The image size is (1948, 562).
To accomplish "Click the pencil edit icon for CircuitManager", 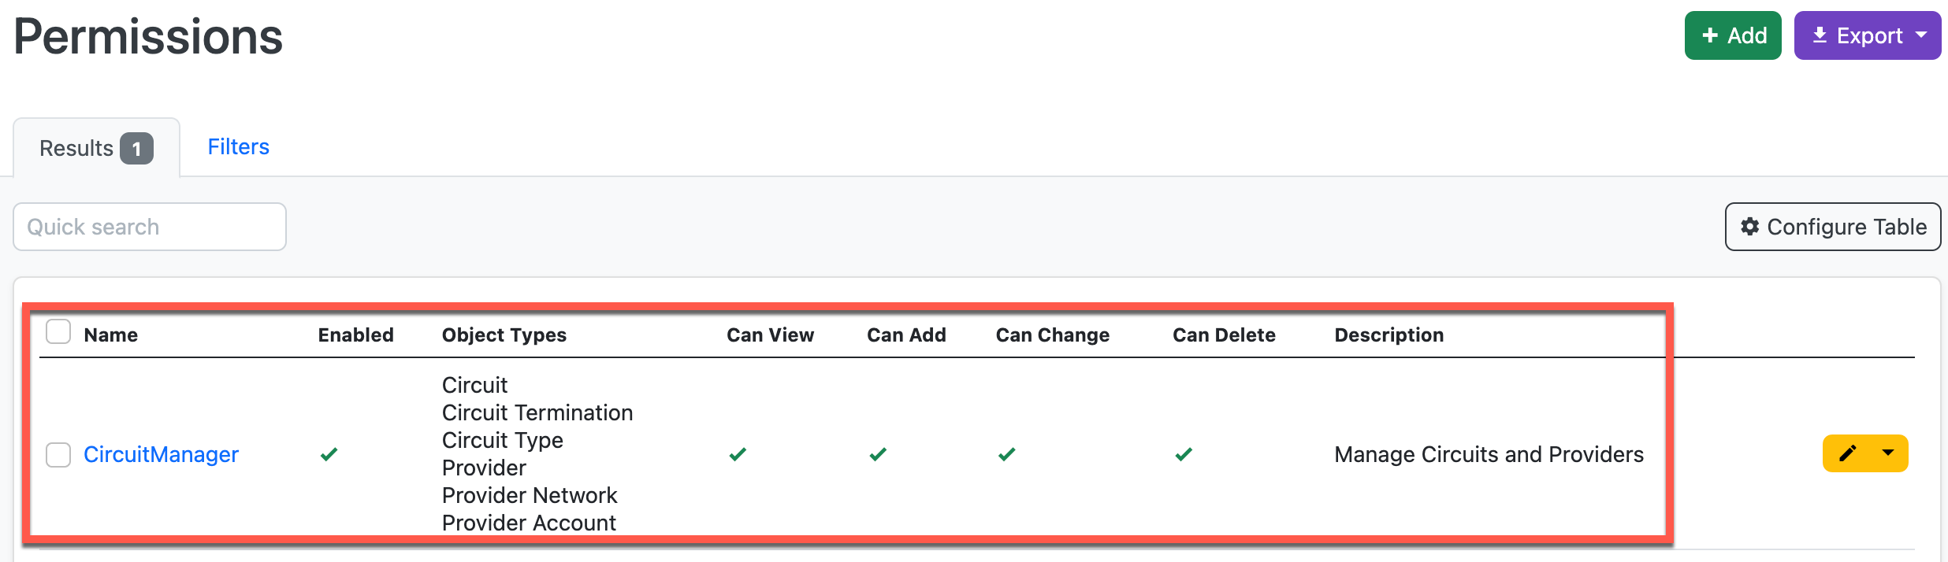I will click(1848, 453).
